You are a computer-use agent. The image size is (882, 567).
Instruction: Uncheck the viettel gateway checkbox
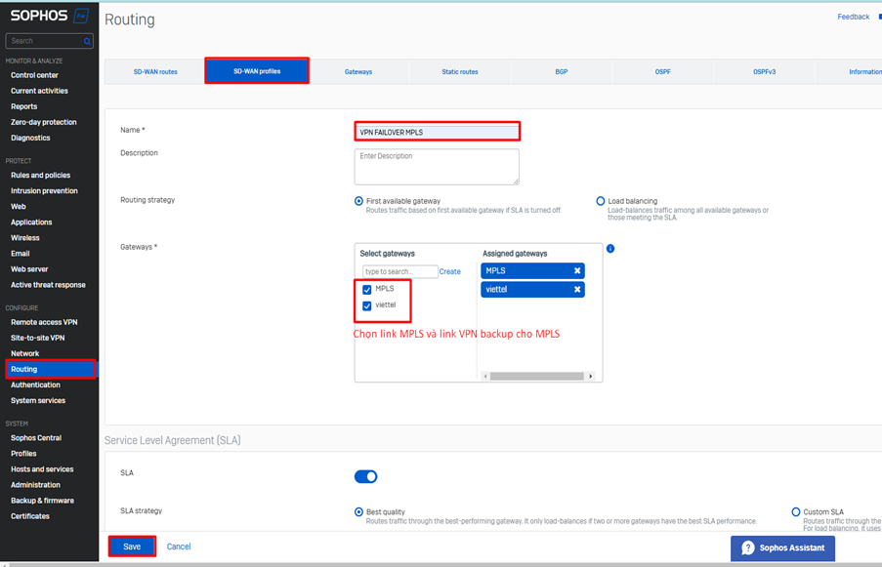[367, 305]
